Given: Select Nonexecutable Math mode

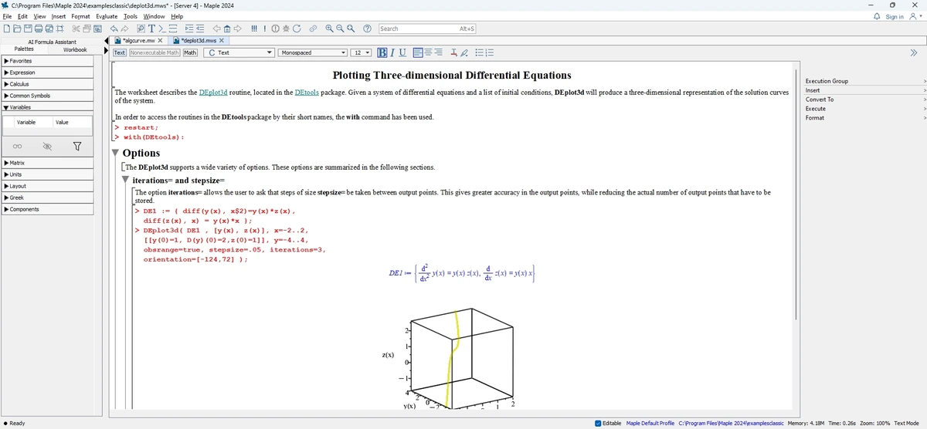Looking at the screenshot, I should pyautogui.click(x=154, y=52).
